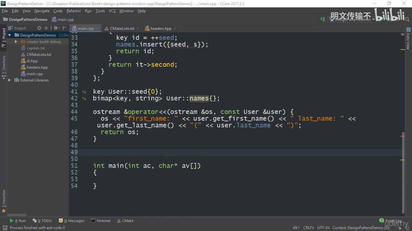Screen dimensions: 412x231
Task: Open the Messages tool window button
Action: coord(71,221)
